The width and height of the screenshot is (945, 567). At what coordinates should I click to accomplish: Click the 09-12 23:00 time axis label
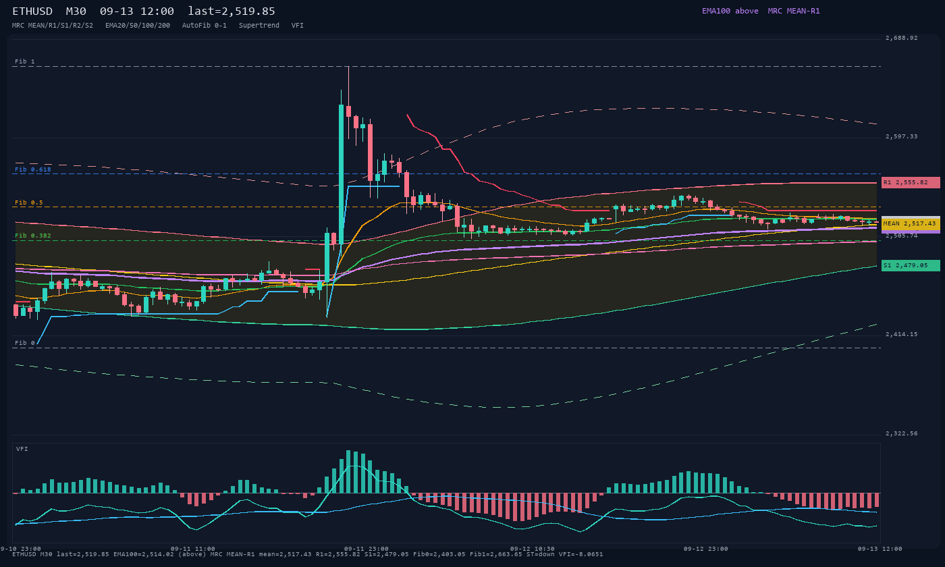coord(705,549)
